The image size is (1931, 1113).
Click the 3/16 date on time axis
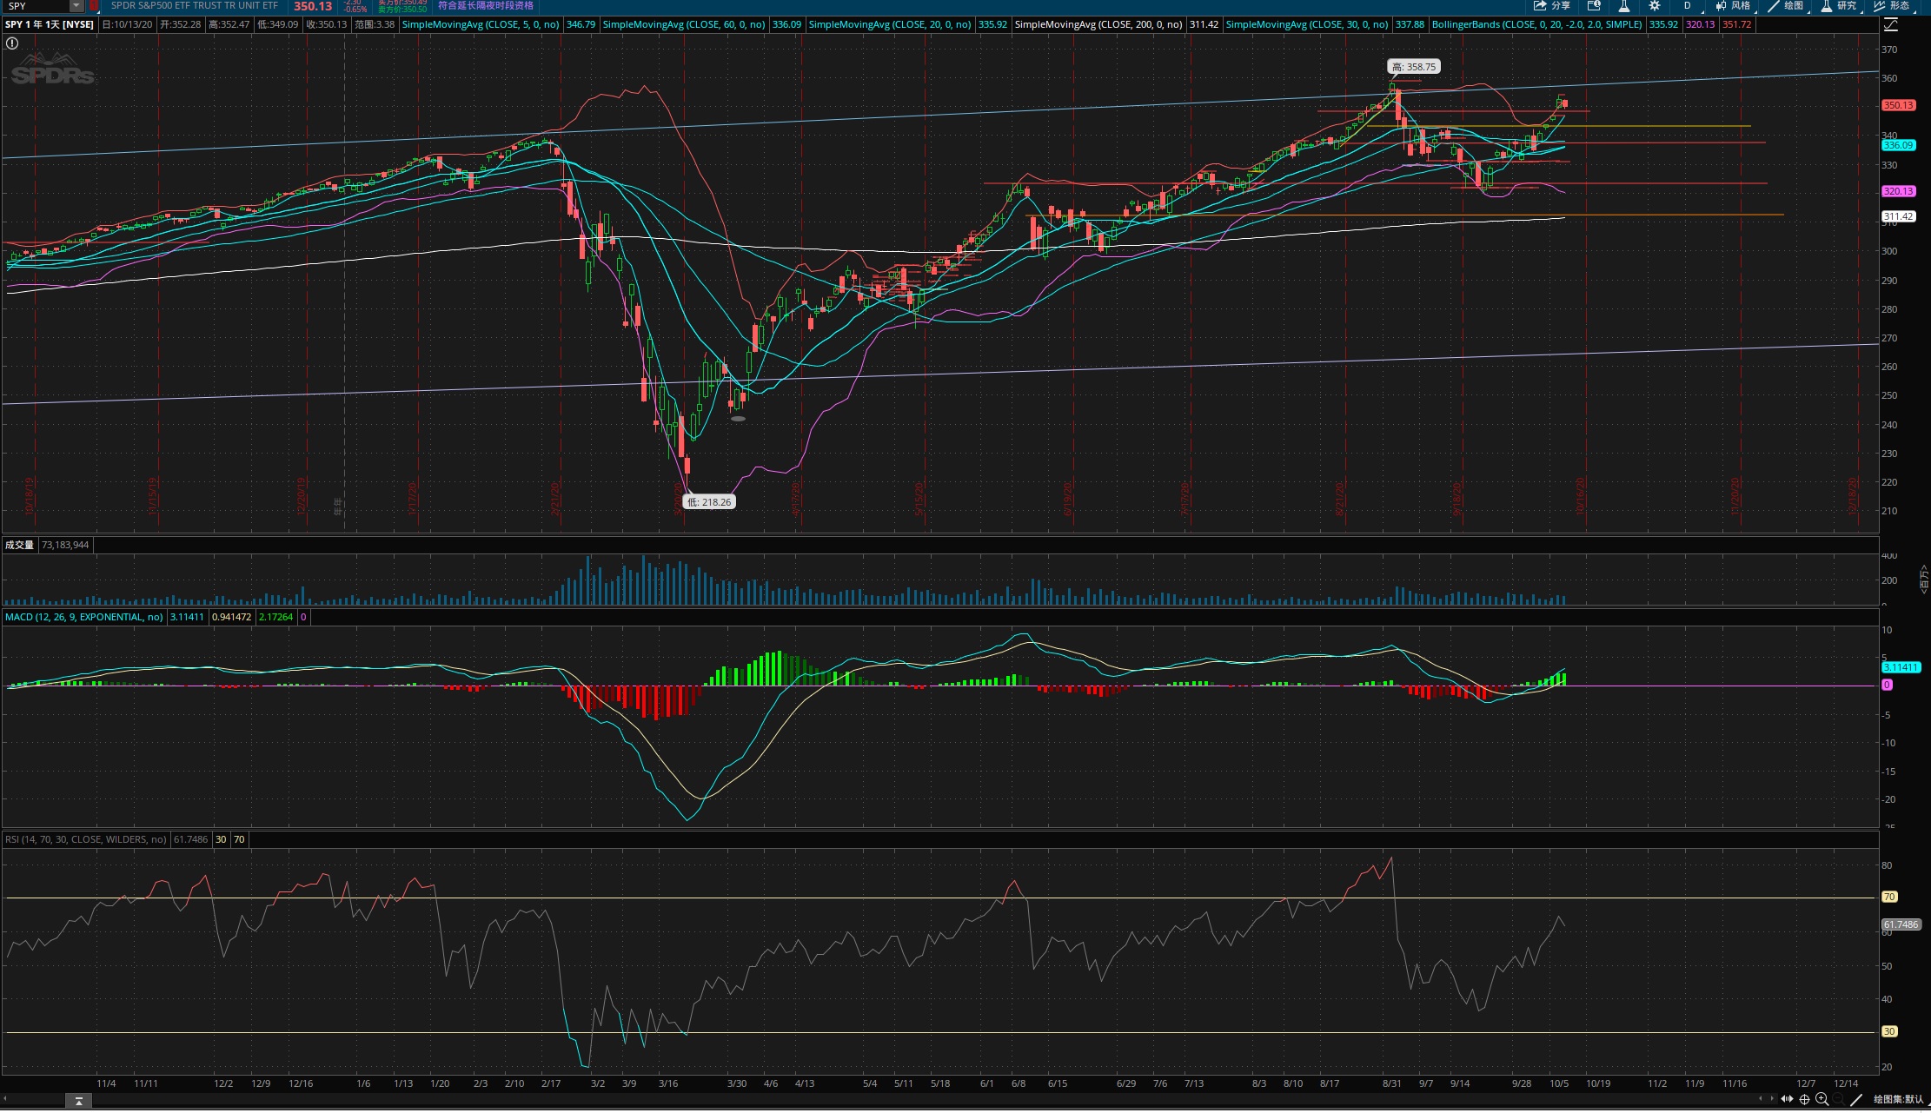pyautogui.click(x=668, y=1083)
